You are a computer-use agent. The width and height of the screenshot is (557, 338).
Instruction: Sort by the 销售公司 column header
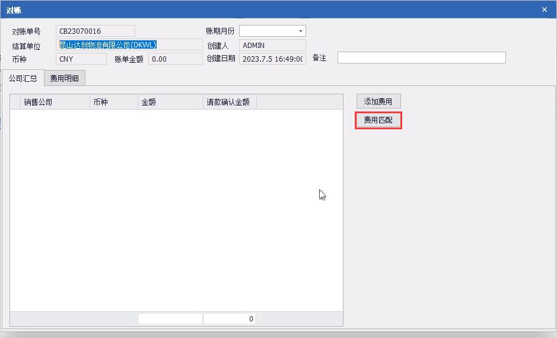[55, 102]
